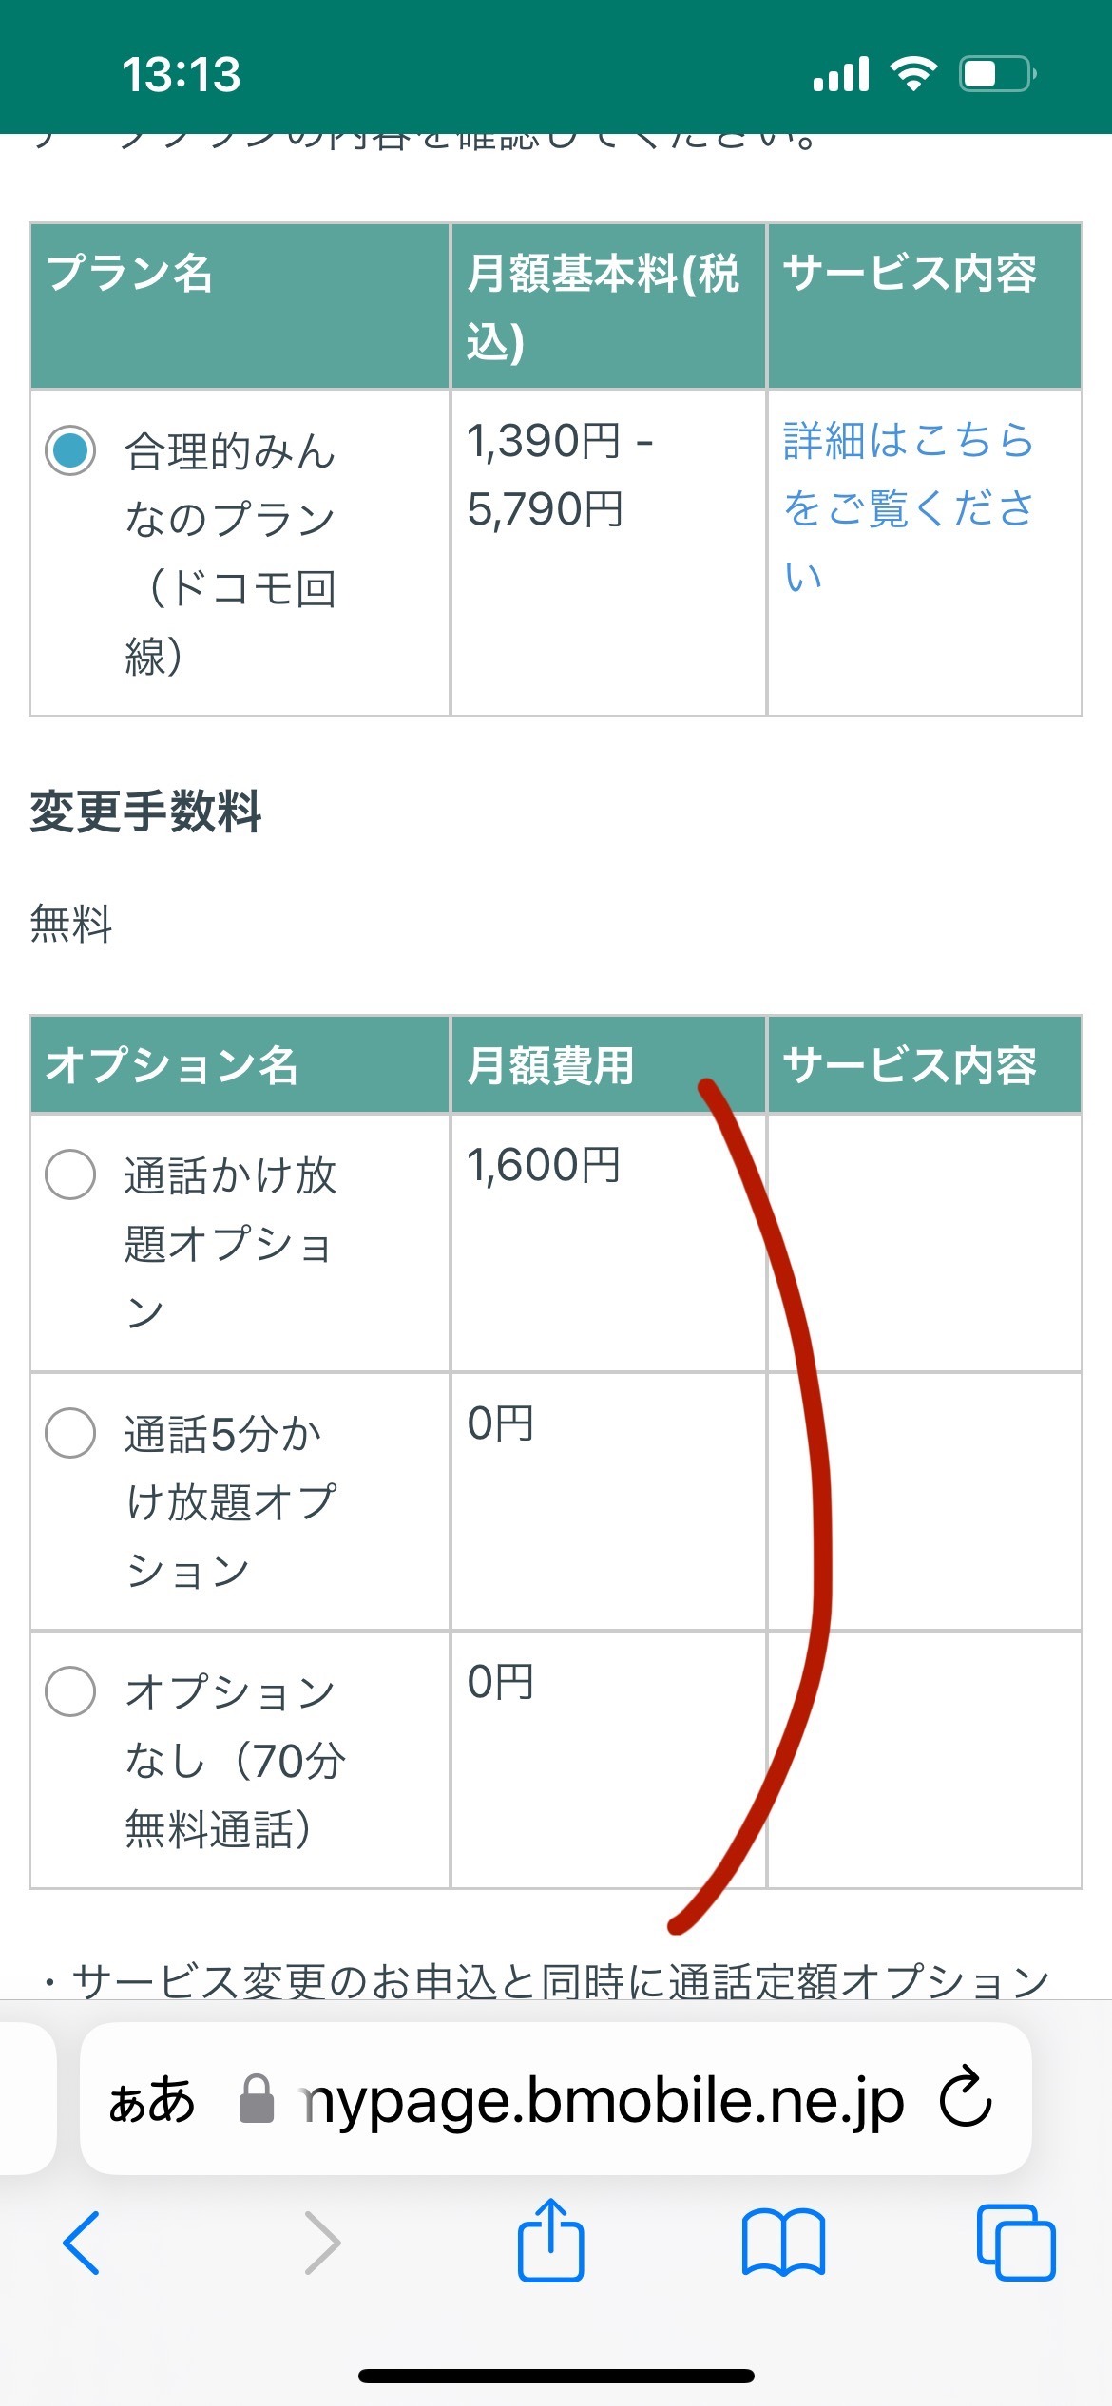The image size is (1112, 2406).
Task: Select オプションなし (70分無料通話) radio
Action: click(x=70, y=1690)
